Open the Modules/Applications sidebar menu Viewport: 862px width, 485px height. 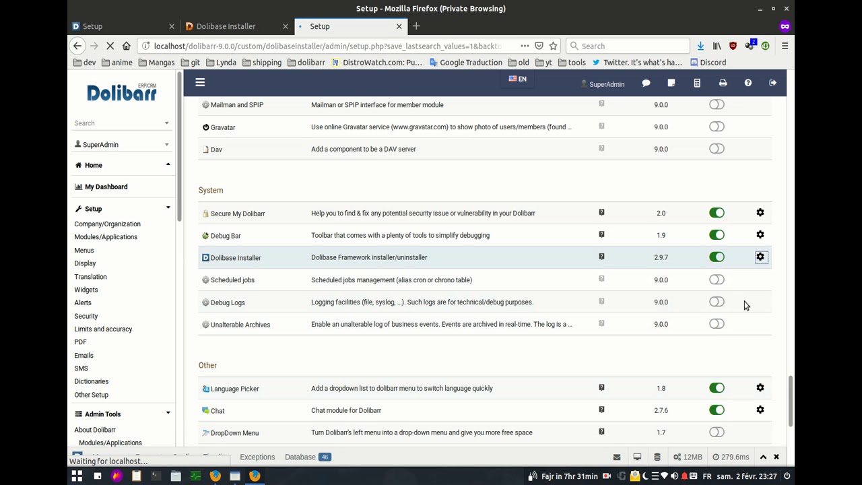coord(106,237)
